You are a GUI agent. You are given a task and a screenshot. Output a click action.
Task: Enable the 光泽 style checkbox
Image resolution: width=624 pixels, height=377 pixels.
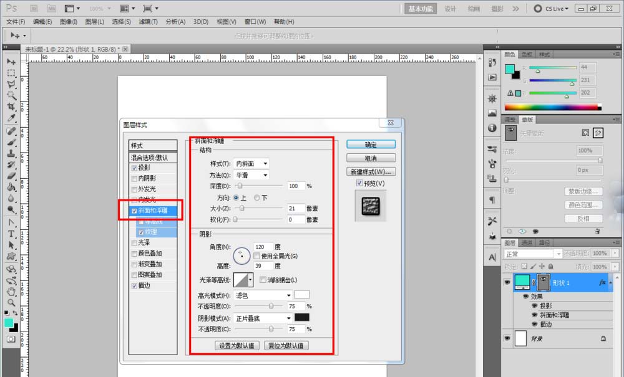click(x=135, y=243)
